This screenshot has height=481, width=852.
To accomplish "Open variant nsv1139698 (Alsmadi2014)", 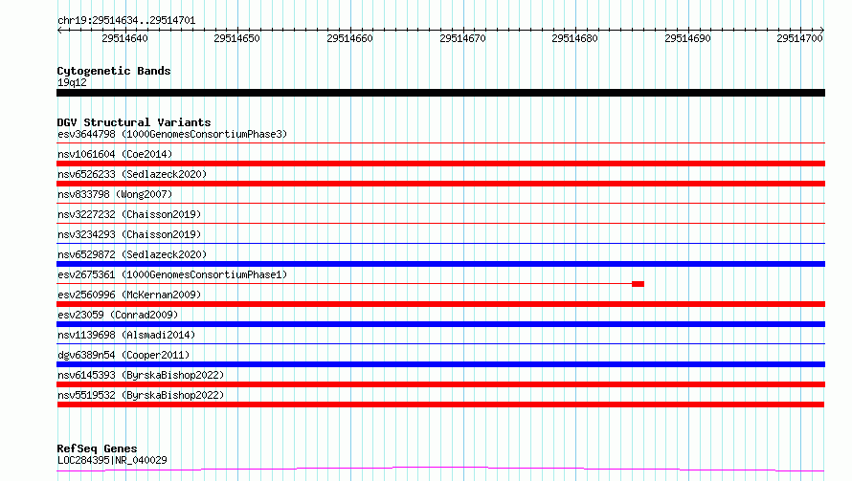I will (x=126, y=335).
